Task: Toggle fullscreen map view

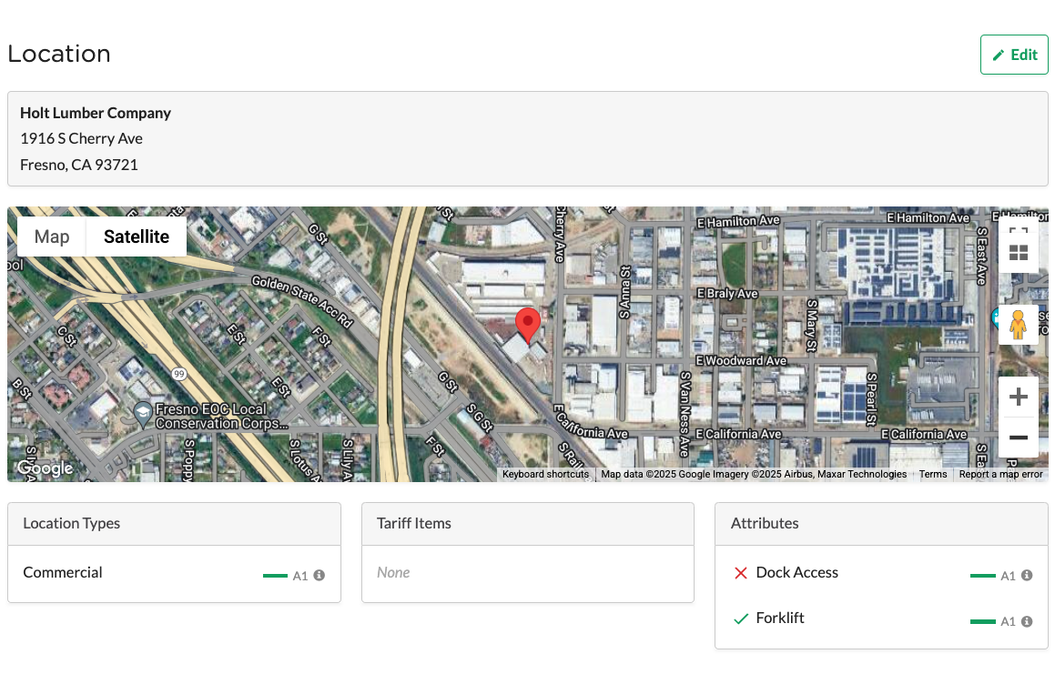Action: pos(1018,233)
